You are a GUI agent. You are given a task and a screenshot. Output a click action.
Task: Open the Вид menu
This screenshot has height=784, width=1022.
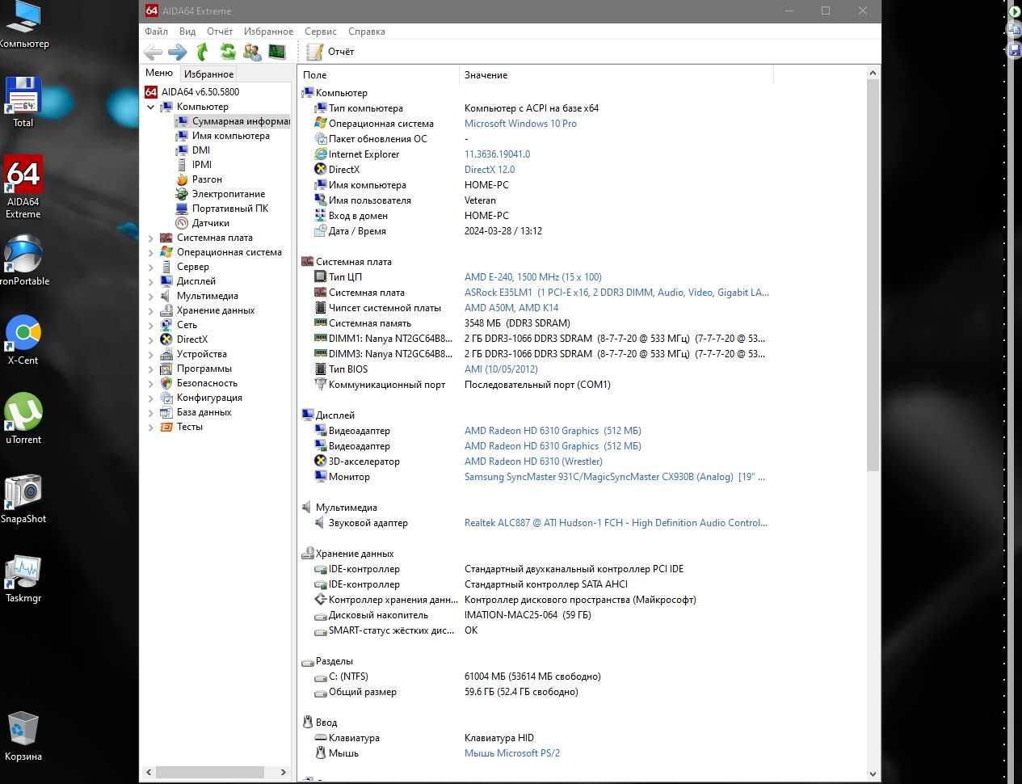[x=187, y=32]
